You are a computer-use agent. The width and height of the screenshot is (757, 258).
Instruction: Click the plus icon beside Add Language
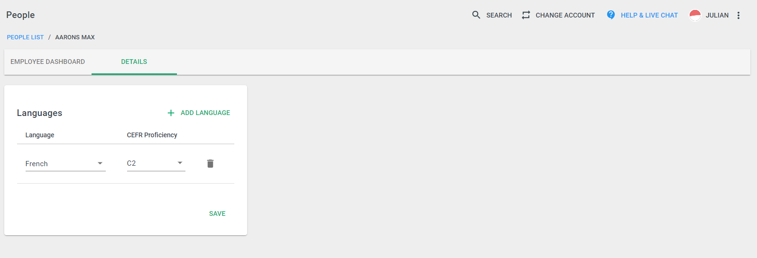(x=171, y=113)
